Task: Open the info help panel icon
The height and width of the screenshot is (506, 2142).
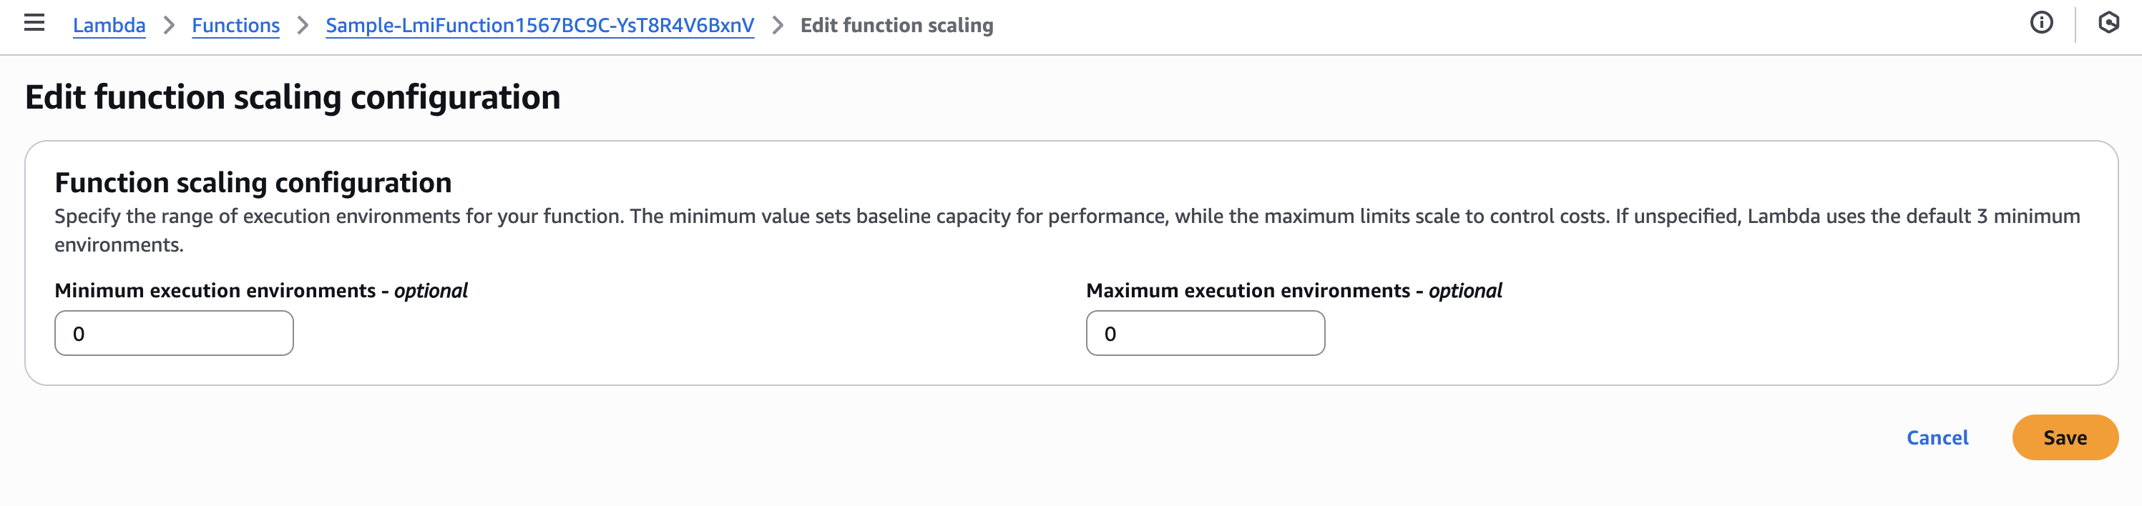Action: pyautogui.click(x=2040, y=22)
